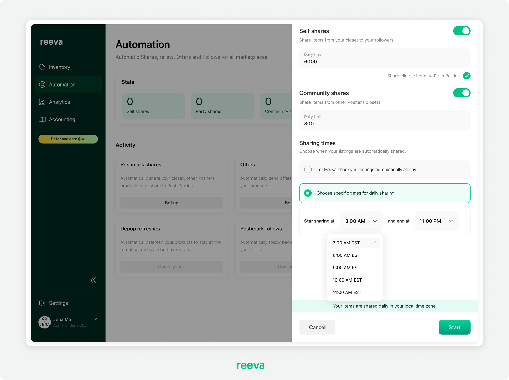Click the Automation cycle icon in sidebar
The height and width of the screenshot is (380, 509).
42,85
